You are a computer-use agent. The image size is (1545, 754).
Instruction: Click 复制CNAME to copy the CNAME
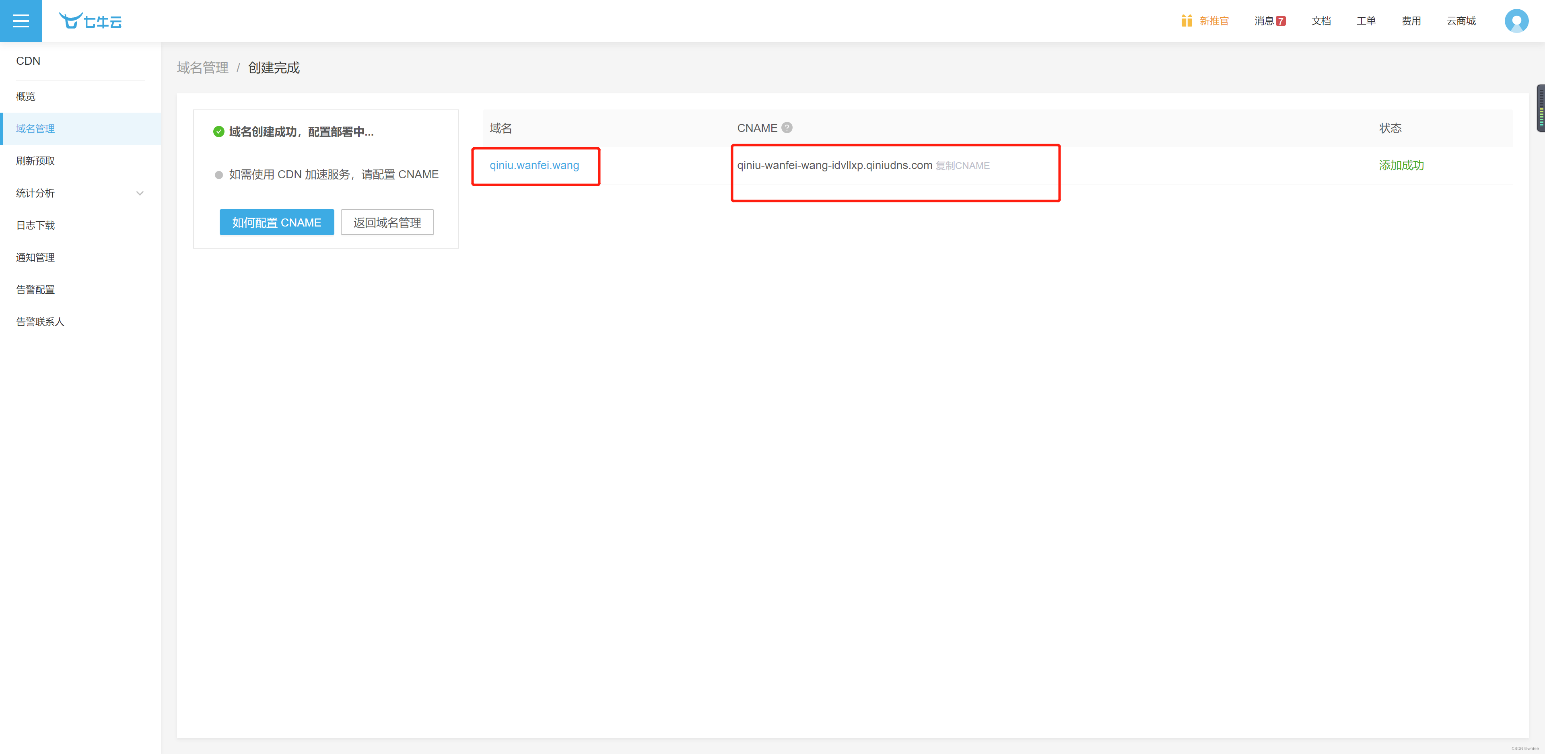[963, 165]
